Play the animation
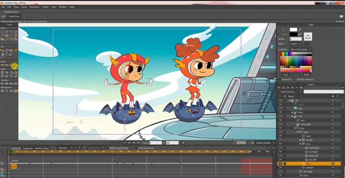This screenshot has height=178, width=345. (125, 143)
